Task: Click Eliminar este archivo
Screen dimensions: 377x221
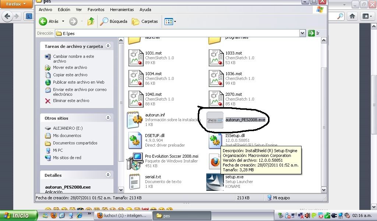Action: [x=71, y=101]
